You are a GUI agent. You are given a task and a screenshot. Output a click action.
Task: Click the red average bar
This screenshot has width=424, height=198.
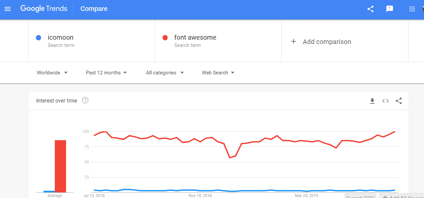[60, 166]
